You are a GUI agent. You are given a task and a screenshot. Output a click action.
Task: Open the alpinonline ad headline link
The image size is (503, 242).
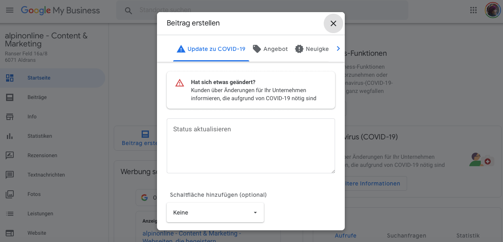tap(192, 237)
